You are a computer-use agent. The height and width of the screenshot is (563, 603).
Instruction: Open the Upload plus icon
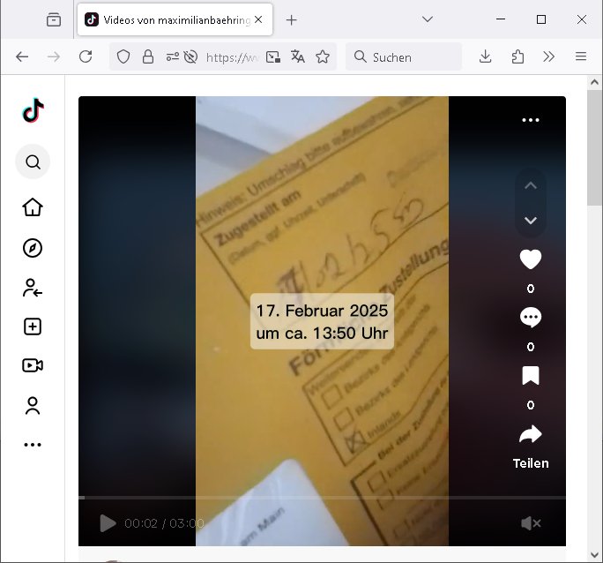[33, 327]
